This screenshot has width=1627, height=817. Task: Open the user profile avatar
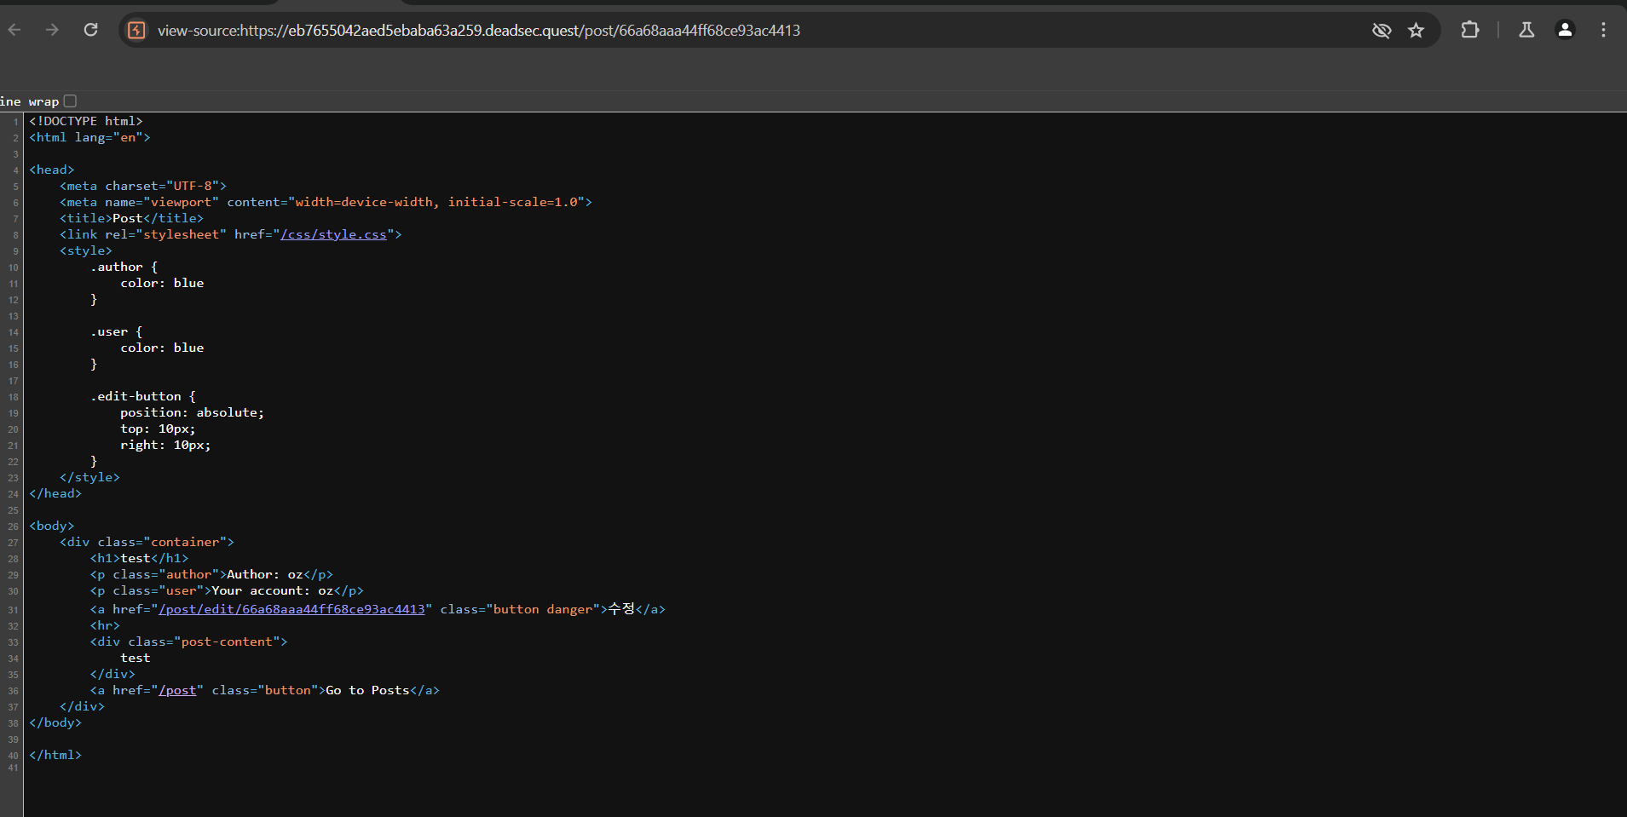point(1565,30)
